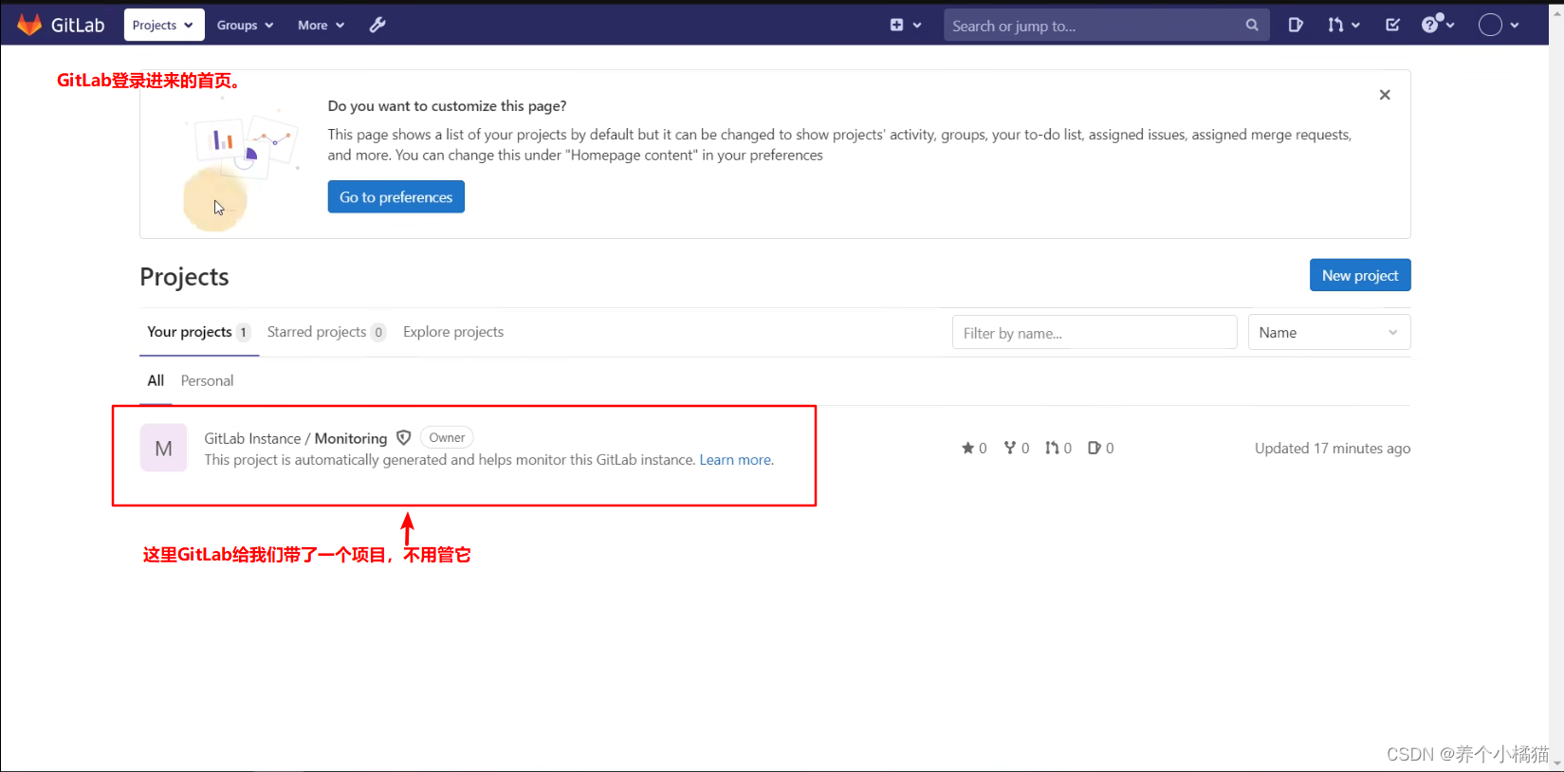This screenshot has height=772, width=1564.
Task: Open the Help question mark menu
Action: point(1438,25)
